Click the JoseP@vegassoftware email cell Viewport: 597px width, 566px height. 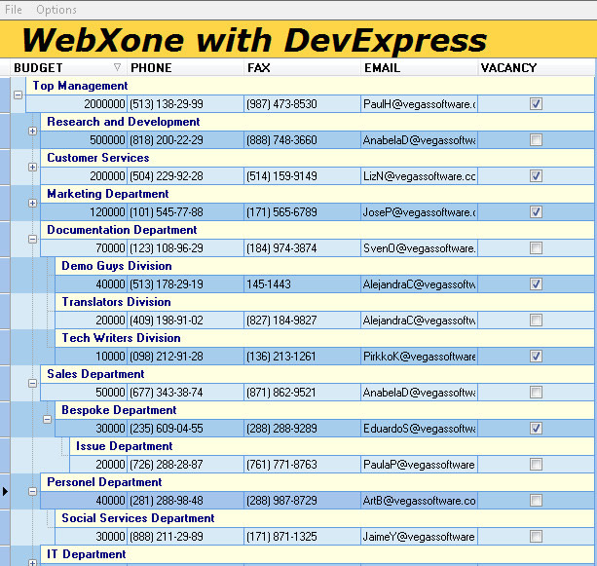pyautogui.click(x=419, y=211)
